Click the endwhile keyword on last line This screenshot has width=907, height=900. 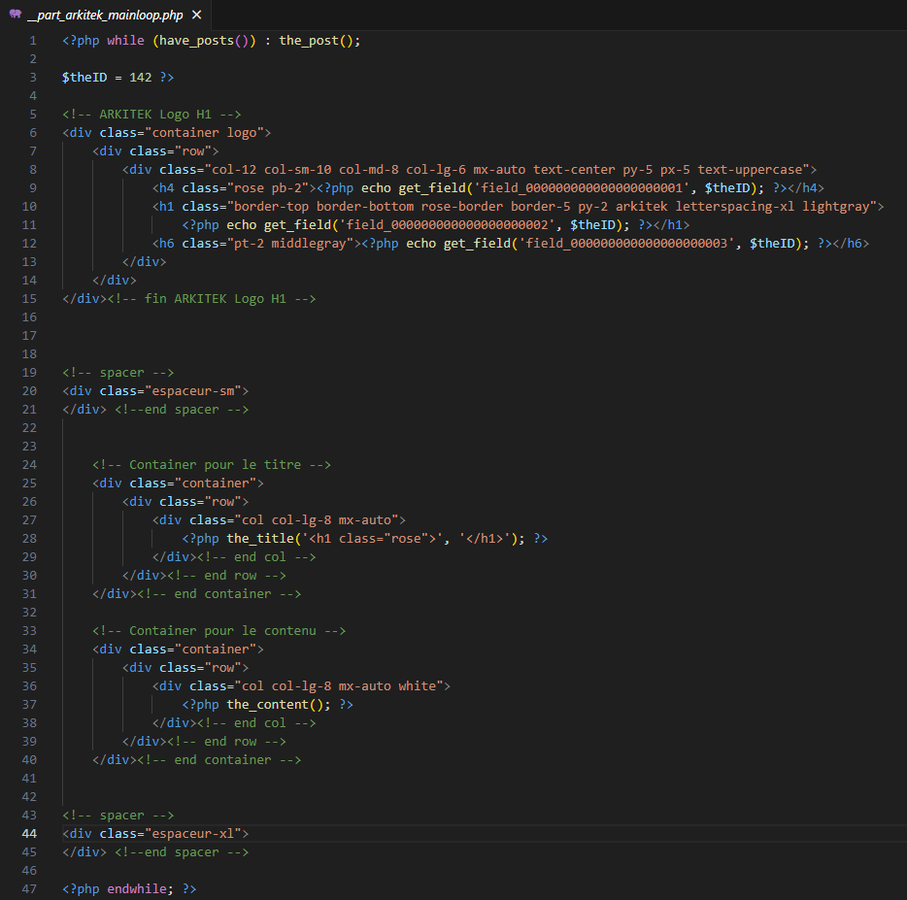136,889
